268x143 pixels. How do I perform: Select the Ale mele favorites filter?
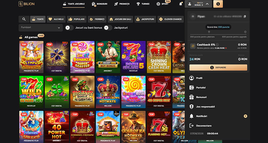point(56,19)
